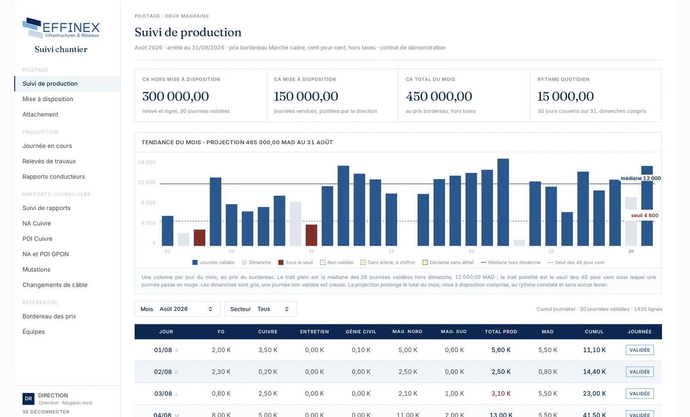Click VALIDÉE button for 02/08
690x417 pixels.
(x=640, y=372)
